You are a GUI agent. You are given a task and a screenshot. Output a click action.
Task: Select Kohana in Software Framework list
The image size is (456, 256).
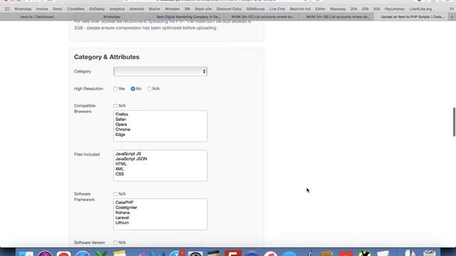click(123, 213)
